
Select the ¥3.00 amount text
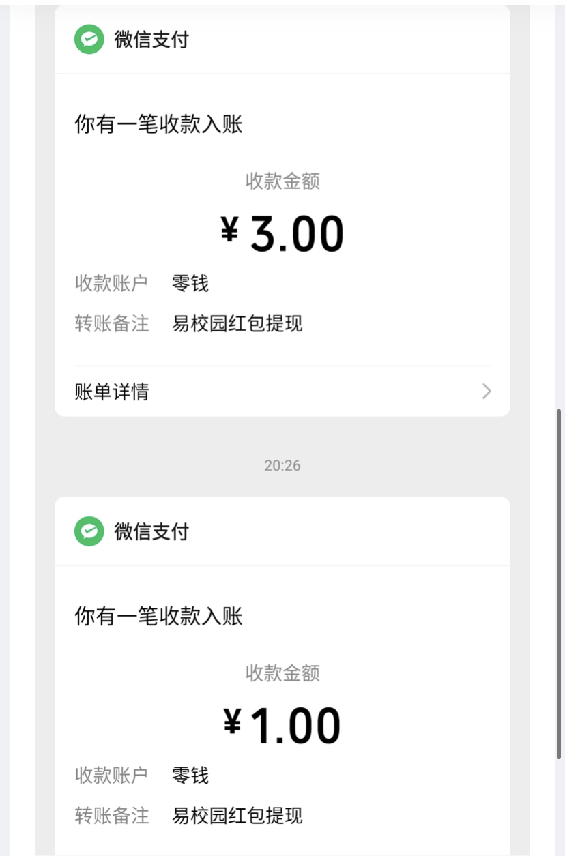click(x=282, y=233)
